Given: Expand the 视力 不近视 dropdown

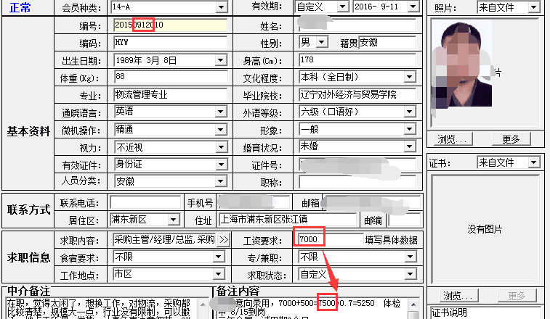Looking at the screenshot, I should [220, 147].
